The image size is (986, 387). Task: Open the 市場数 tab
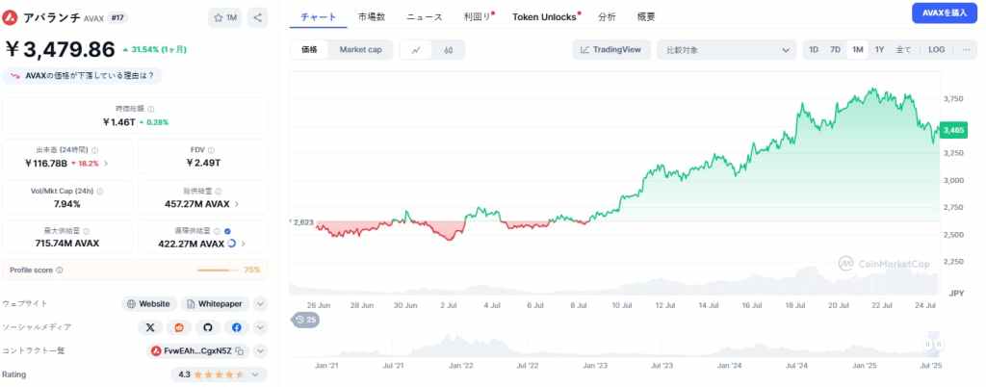point(371,17)
